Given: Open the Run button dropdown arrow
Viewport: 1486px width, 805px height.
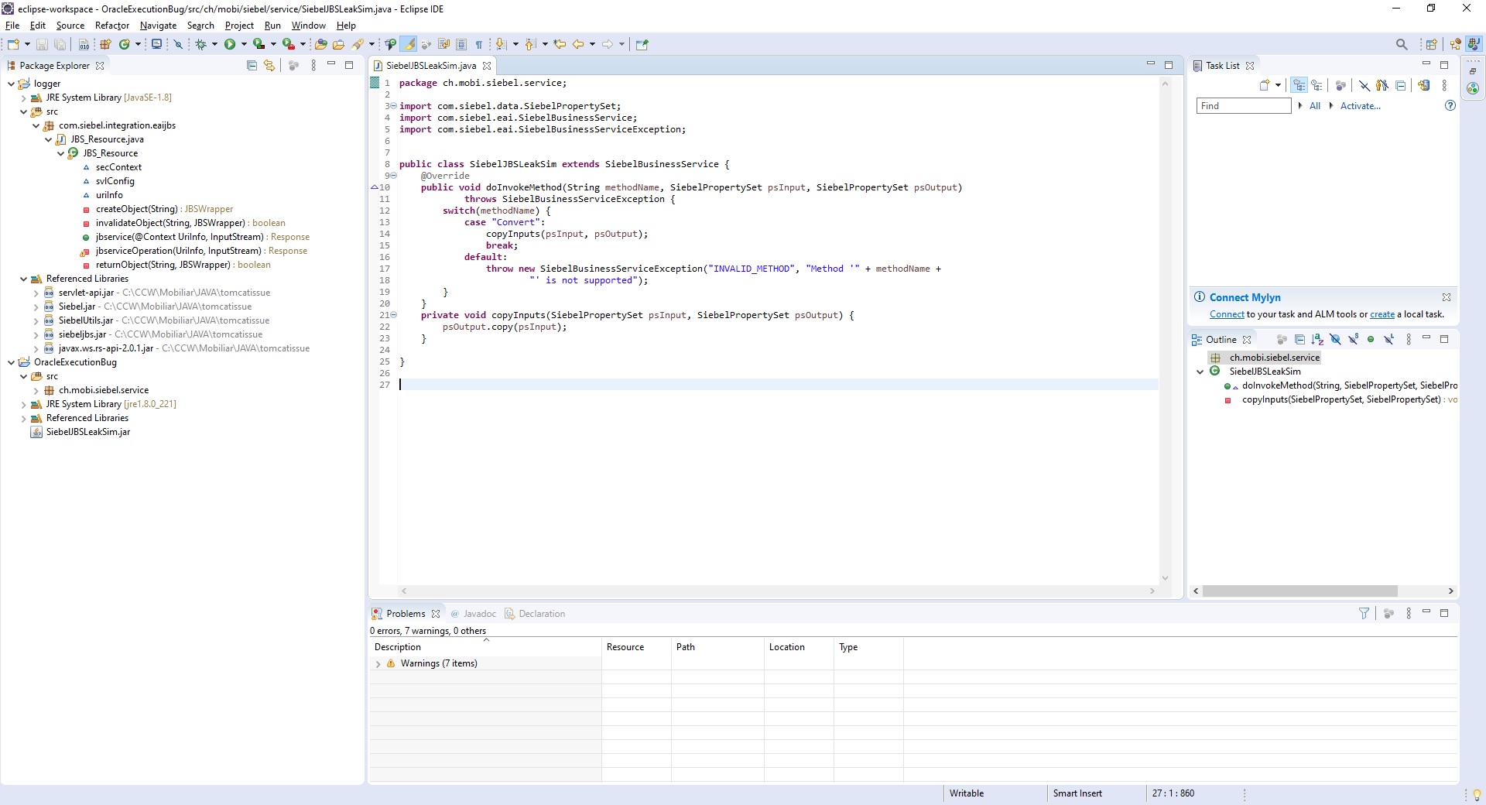Looking at the screenshot, I should pyautogui.click(x=244, y=44).
